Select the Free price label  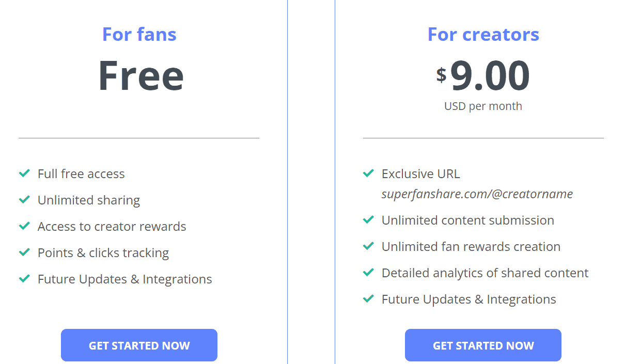click(141, 75)
